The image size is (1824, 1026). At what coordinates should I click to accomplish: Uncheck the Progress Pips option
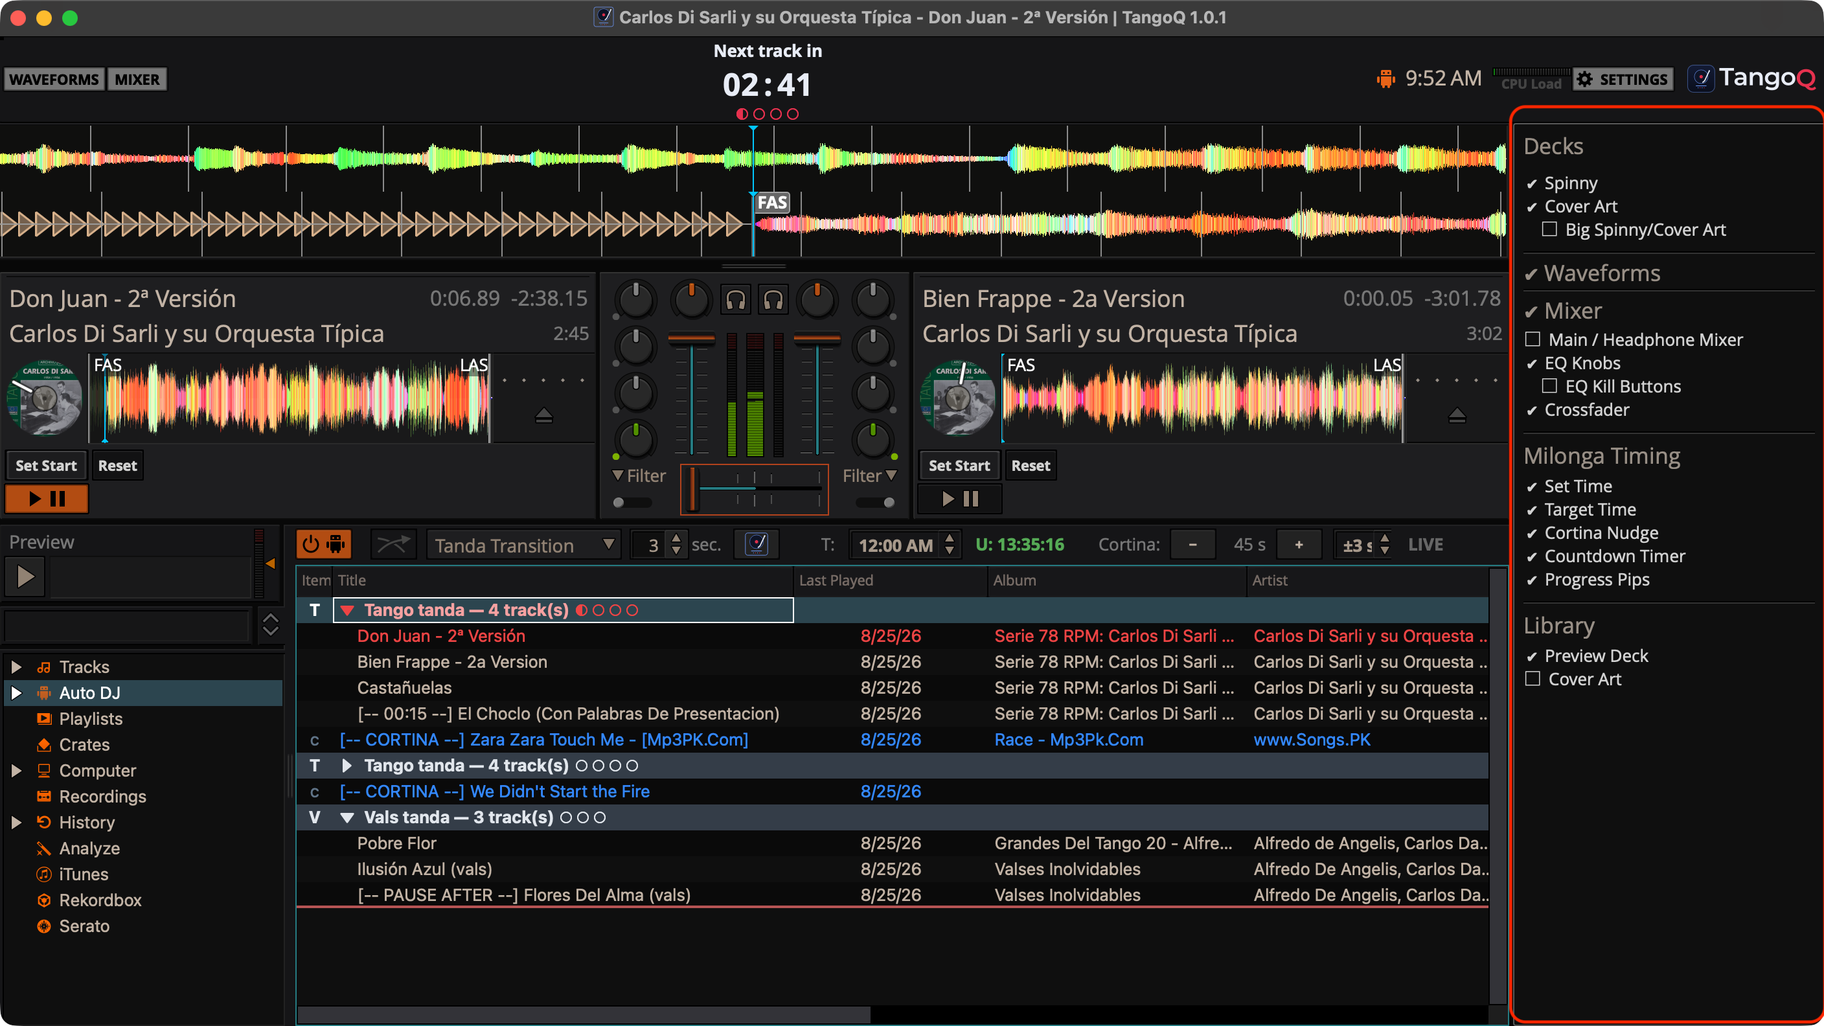(1588, 579)
